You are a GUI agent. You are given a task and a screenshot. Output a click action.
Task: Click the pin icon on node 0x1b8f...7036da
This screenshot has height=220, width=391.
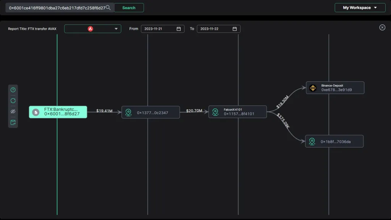[312, 141]
